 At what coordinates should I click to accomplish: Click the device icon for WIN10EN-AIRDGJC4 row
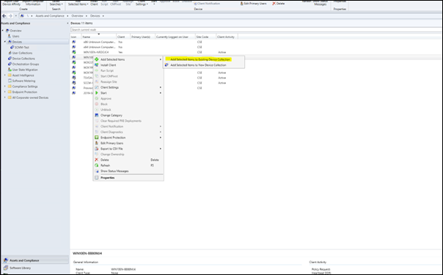coord(74,52)
